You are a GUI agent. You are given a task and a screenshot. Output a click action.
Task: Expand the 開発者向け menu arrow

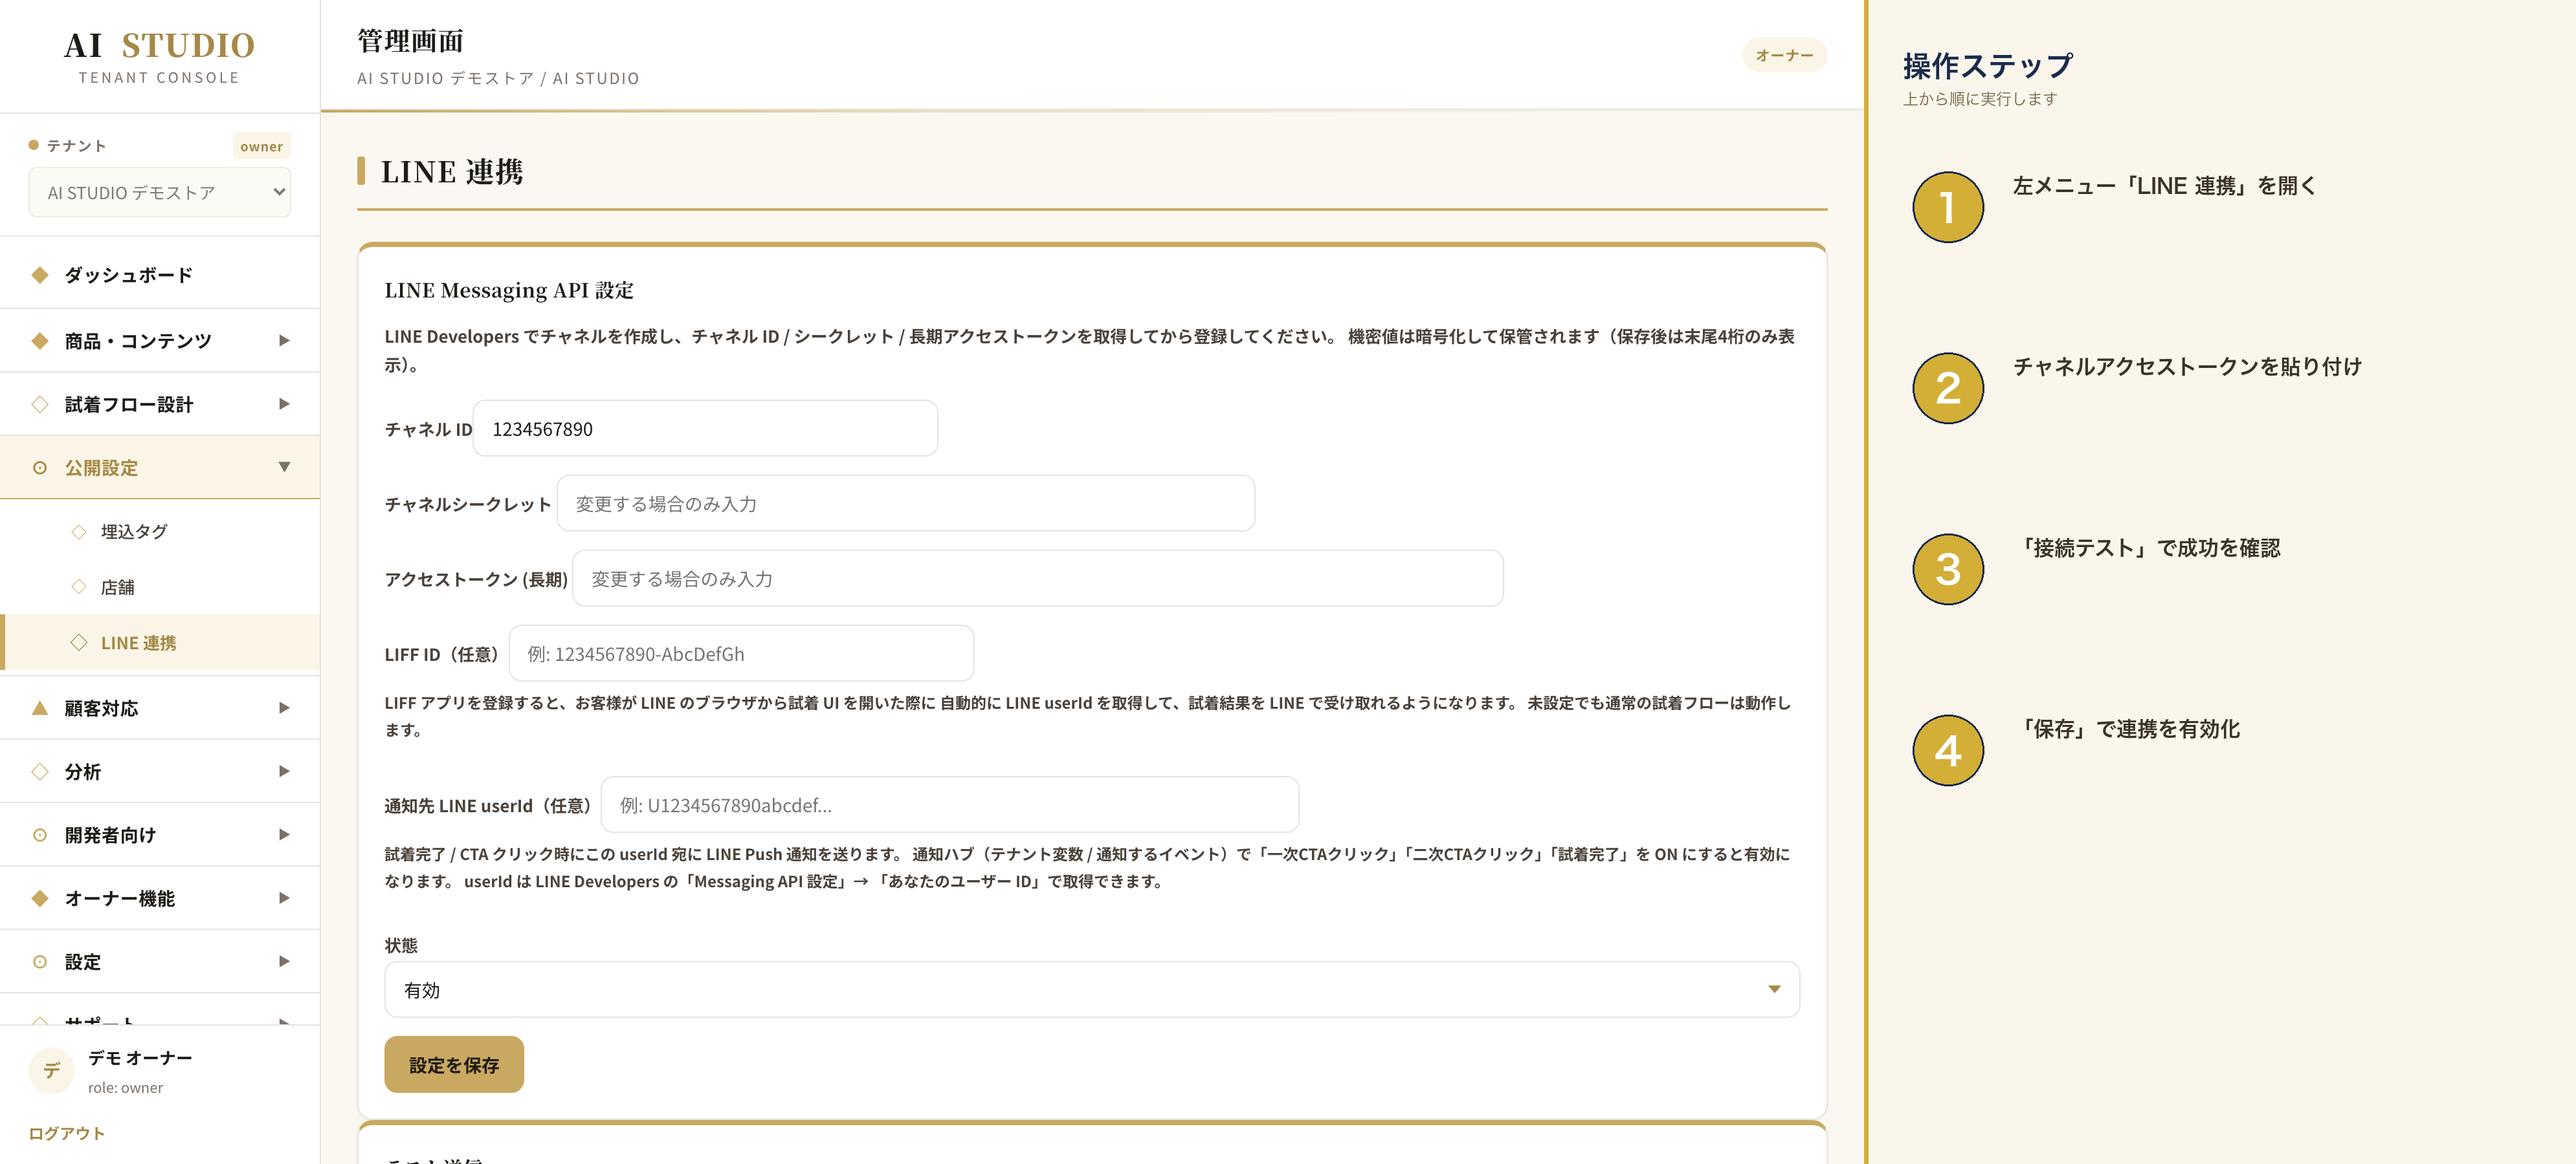[284, 834]
